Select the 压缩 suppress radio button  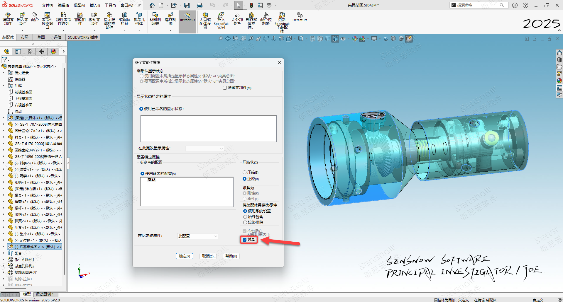pyautogui.click(x=245, y=173)
